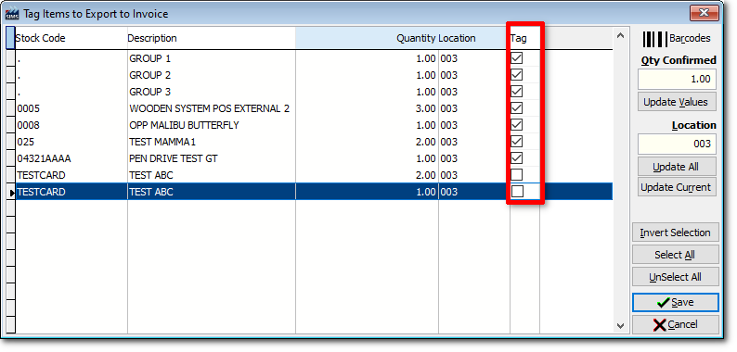
Task: Close the Tag Items to Export window
Action: tap(705, 13)
